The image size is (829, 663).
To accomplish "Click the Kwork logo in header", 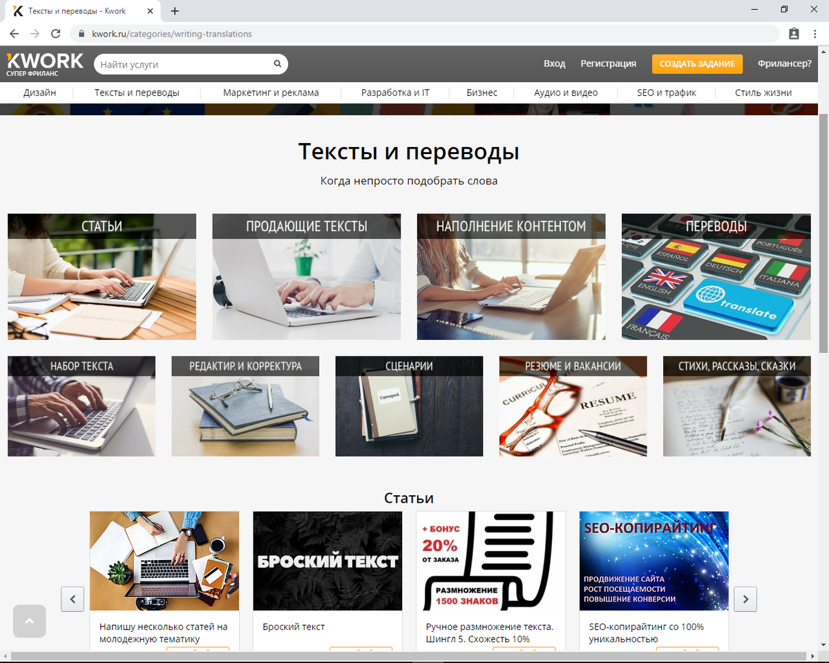I will (x=45, y=64).
